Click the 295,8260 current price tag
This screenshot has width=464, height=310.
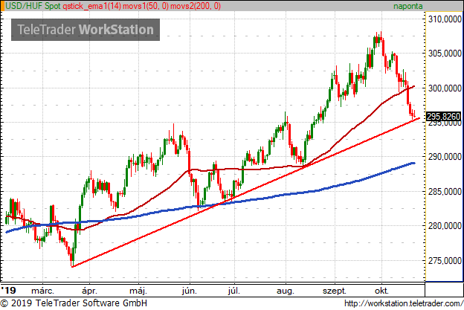pyautogui.click(x=443, y=116)
